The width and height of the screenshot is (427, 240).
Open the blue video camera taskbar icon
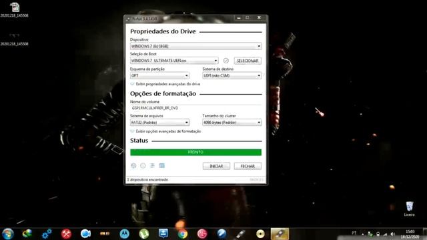[85, 234]
